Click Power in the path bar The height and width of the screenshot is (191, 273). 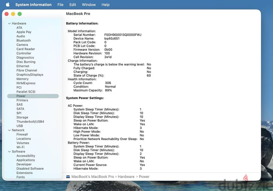pyautogui.click(x=144, y=177)
